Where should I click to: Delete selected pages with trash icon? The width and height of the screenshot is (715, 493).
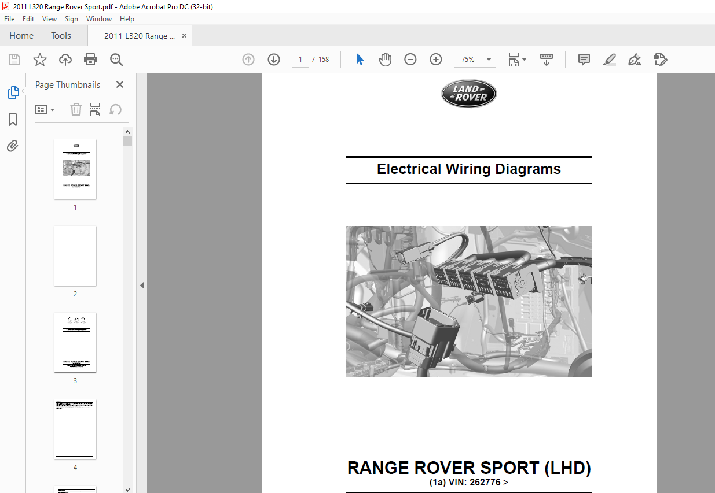click(76, 109)
